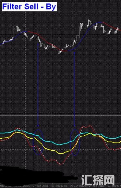The image size is (121, 188).
Task: Click the horizontal dashed level line
Action: [x=60, y=149]
